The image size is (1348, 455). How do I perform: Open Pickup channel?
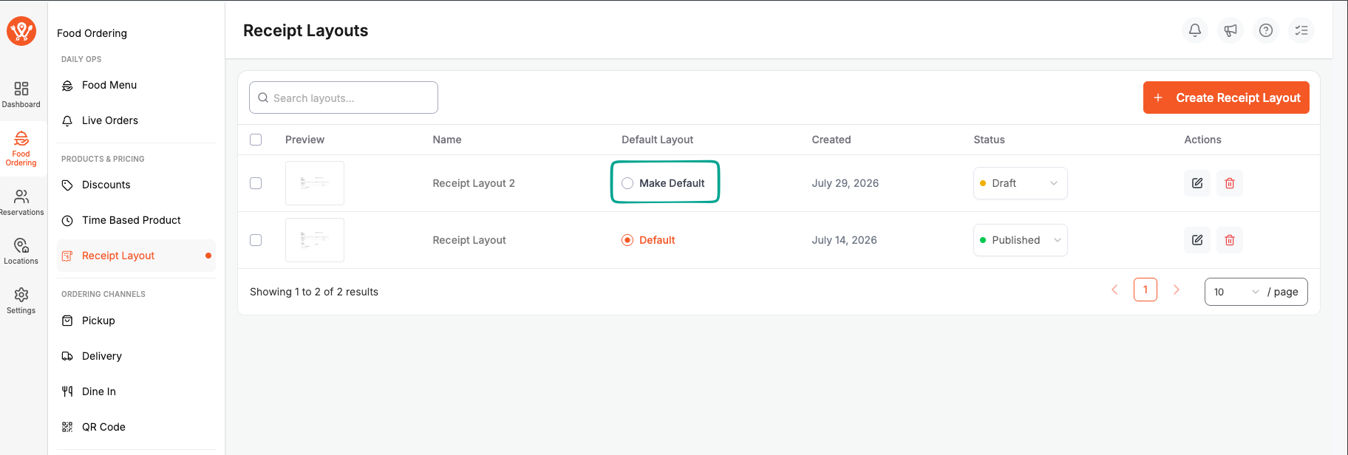point(136,321)
